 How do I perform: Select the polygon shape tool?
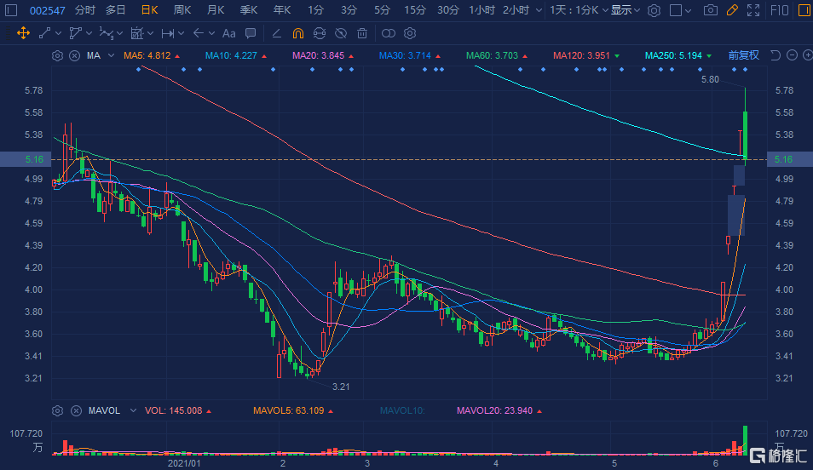[x=76, y=34]
